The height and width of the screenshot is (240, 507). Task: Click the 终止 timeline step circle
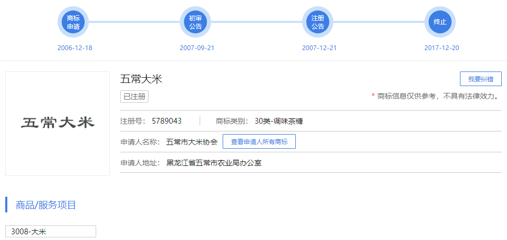click(440, 22)
